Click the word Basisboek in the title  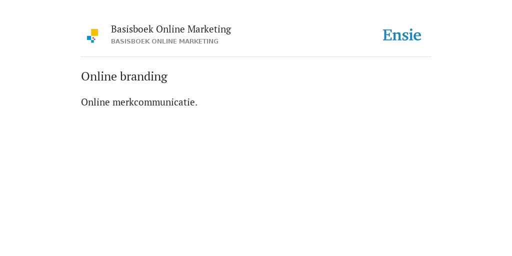[132, 29]
